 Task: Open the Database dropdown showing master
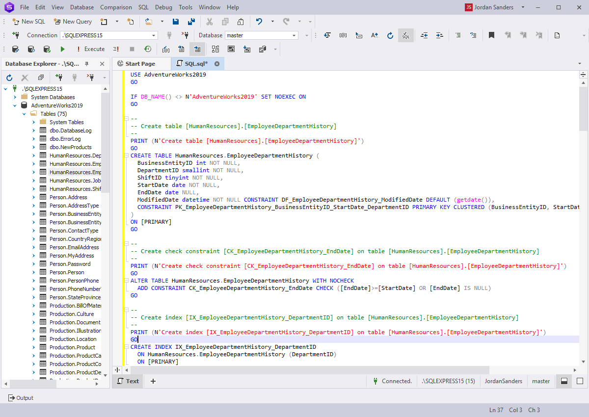(x=294, y=35)
